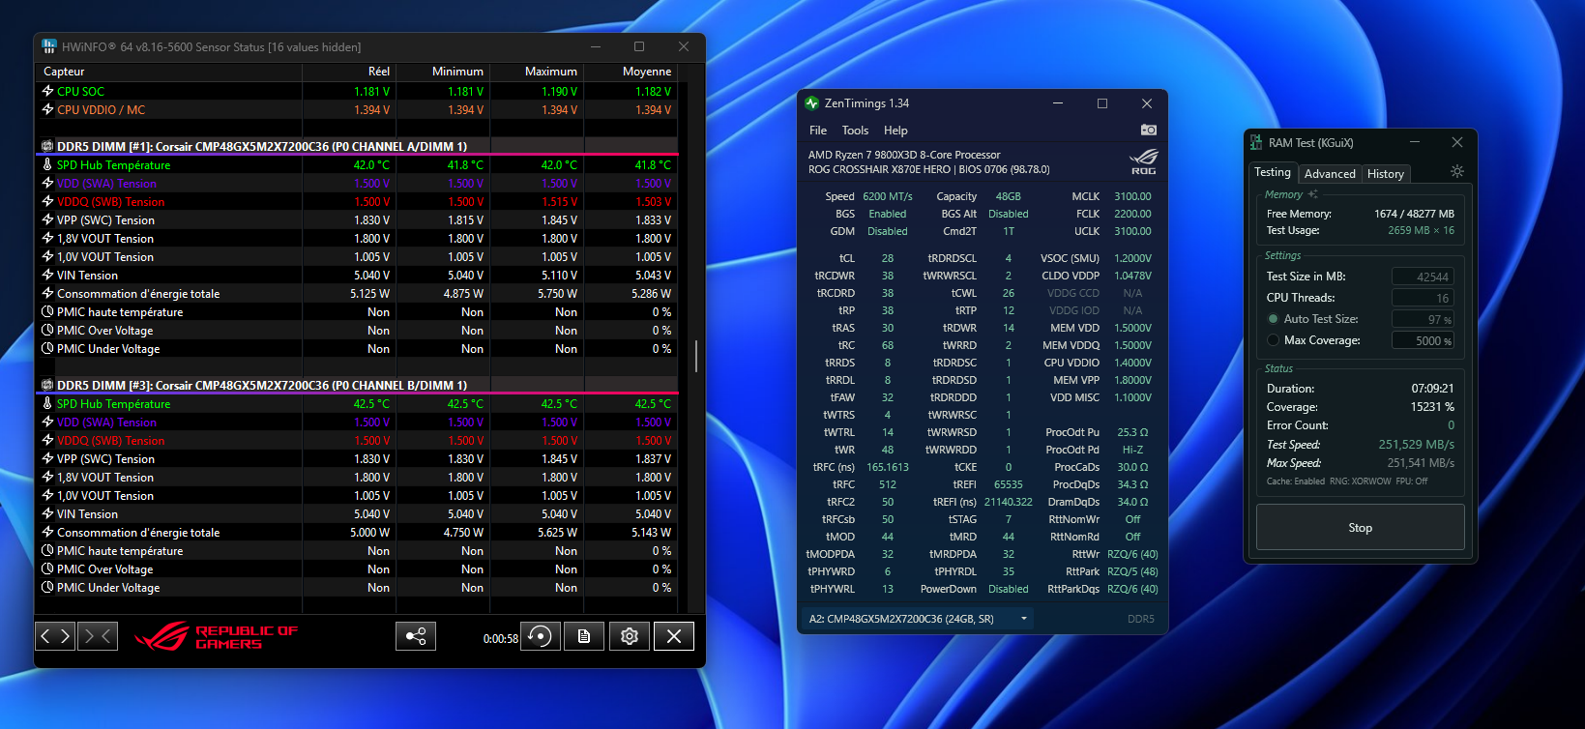Click the ROG CROSSHAIR X870E HERO BIOS line

929,170
